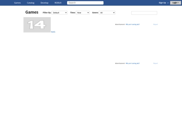Click the lower ad Report link
Screen dimensions: 182x136
(x=155, y=63)
